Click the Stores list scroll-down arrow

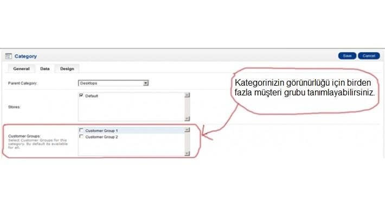pyautogui.click(x=187, y=119)
